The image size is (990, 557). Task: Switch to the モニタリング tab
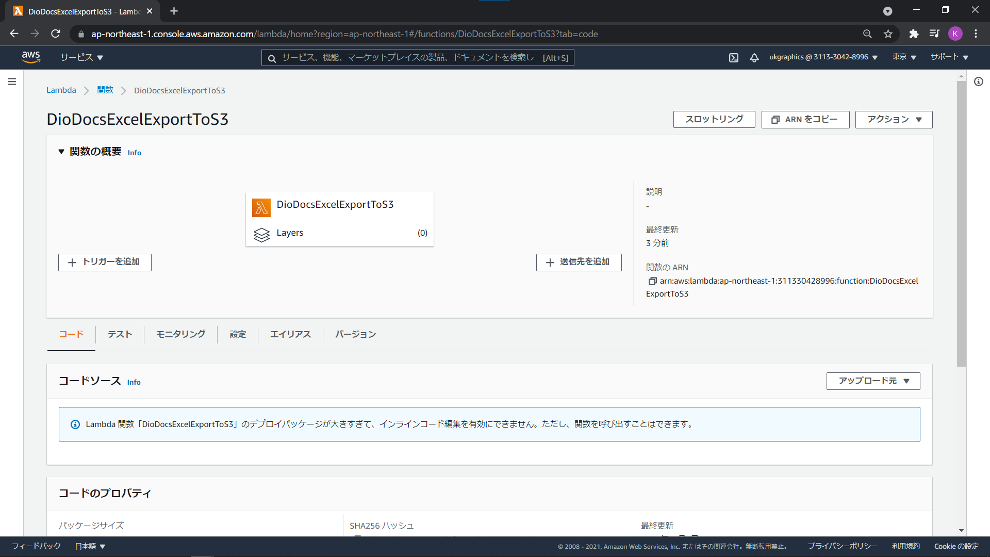180,335
